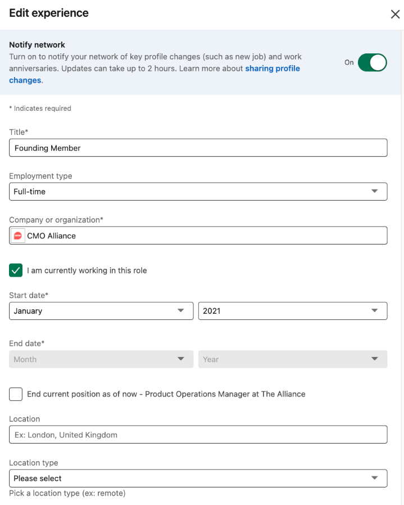Click the CMO Alliance company logo icon
The image size is (404, 505).
coord(18,236)
